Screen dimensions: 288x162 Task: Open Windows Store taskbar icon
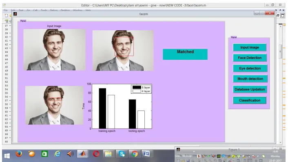44,154
